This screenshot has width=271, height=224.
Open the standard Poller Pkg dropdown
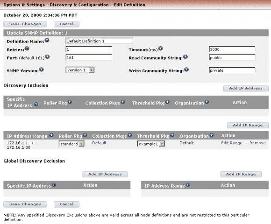tap(71, 144)
